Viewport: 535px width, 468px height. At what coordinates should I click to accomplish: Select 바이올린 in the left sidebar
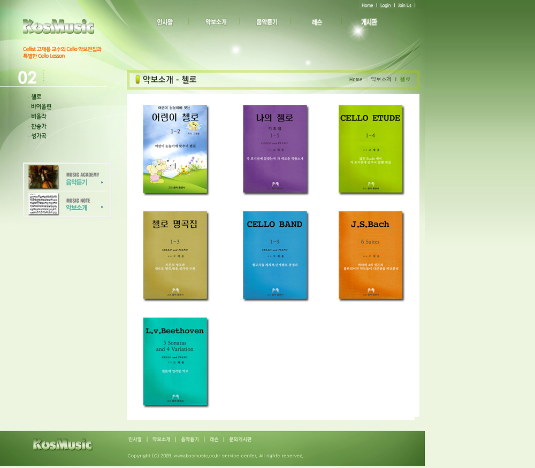[x=41, y=106]
